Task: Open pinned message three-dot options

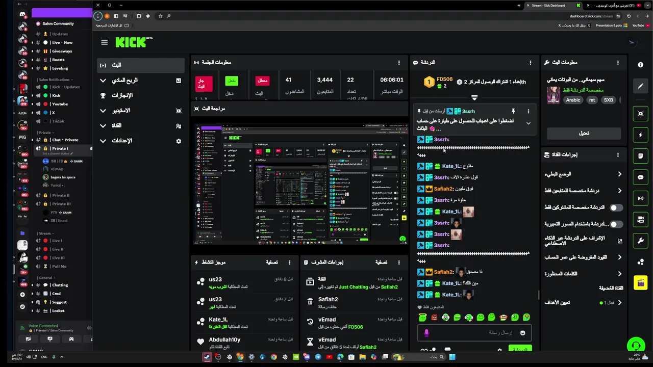Action: (x=529, y=111)
